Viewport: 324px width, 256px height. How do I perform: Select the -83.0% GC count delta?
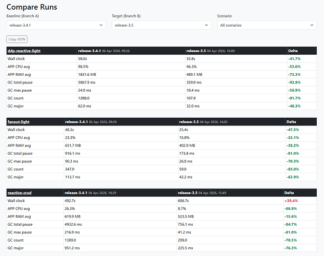click(x=293, y=169)
